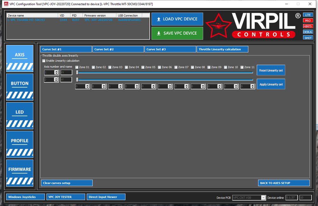Open the AXIS section
Image resolution: width=318 pixels, height=206 pixels.
point(20,59)
